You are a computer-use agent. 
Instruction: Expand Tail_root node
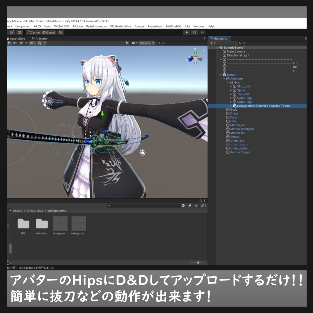[x=231, y=94]
